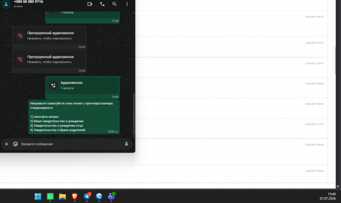Open Telegram with unread badge
Image resolution: width=341 pixels, height=203 pixels.
pyautogui.click(x=87, y=196)
